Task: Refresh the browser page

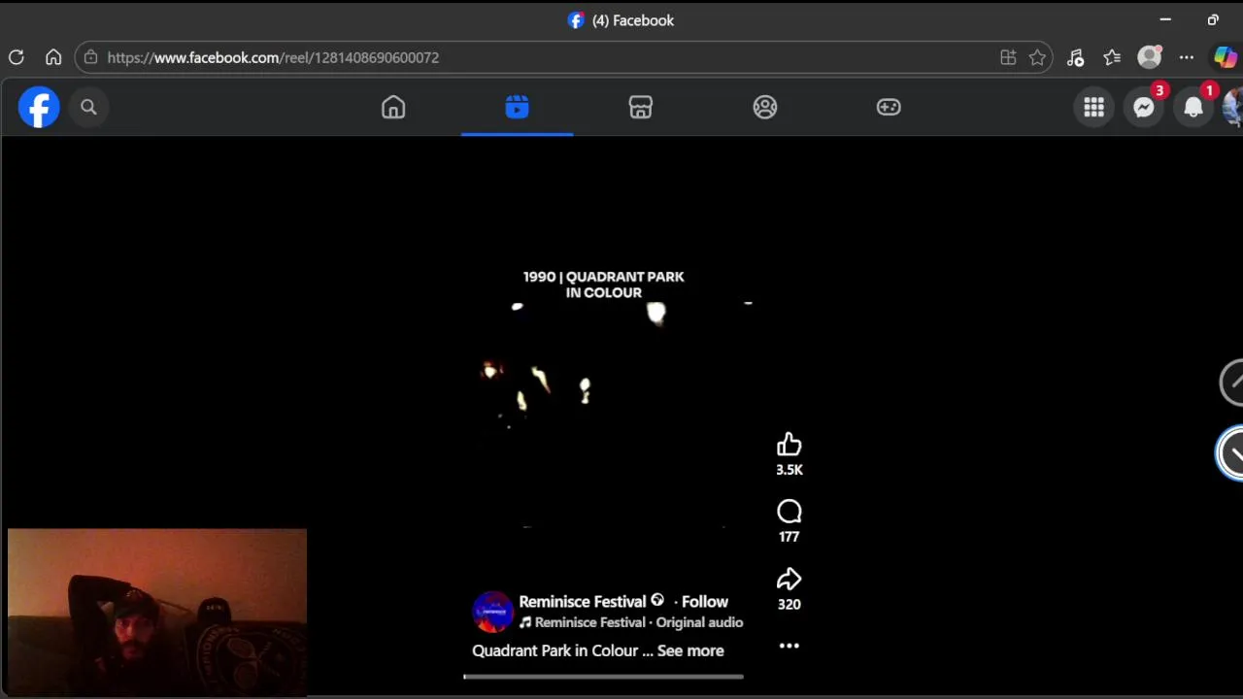Action: 17,57
